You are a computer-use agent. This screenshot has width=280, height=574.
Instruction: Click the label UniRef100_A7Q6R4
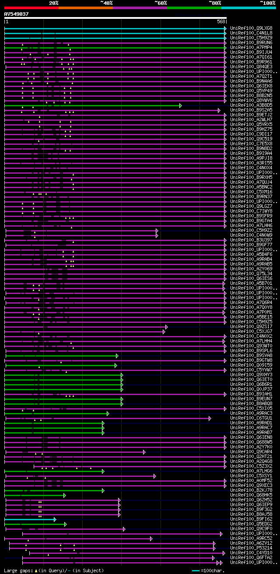click(x=251, y=302)
